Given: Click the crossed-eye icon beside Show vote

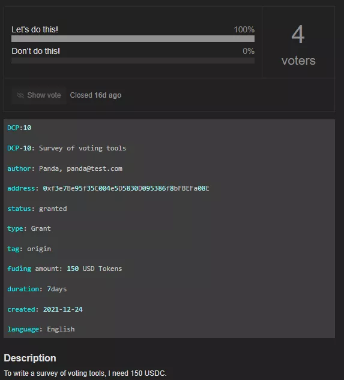Looking at the screenshot, I should point(20,95).
